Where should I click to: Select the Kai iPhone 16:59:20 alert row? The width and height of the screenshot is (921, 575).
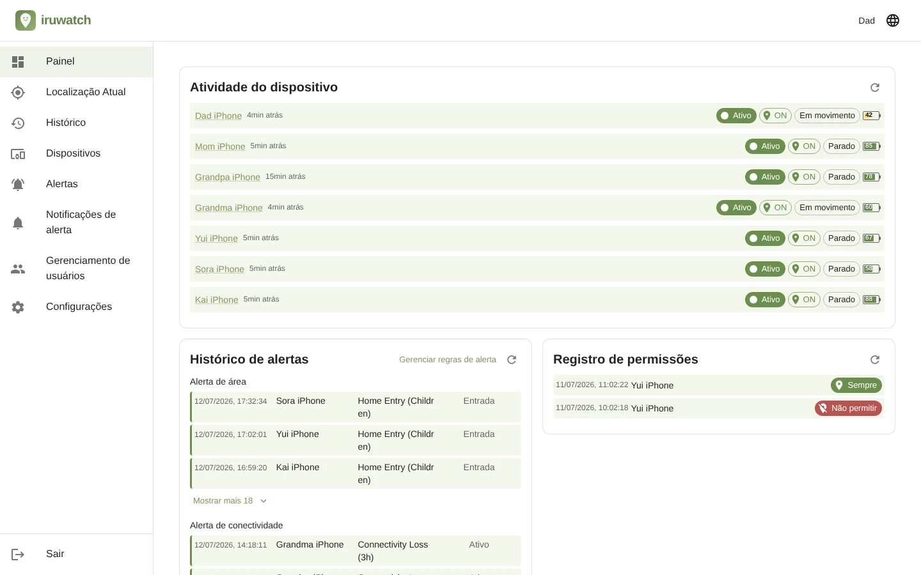click(x=356, y=473)
